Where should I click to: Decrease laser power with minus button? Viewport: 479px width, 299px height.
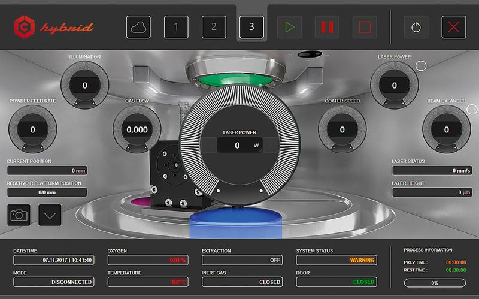pos(209,145)
